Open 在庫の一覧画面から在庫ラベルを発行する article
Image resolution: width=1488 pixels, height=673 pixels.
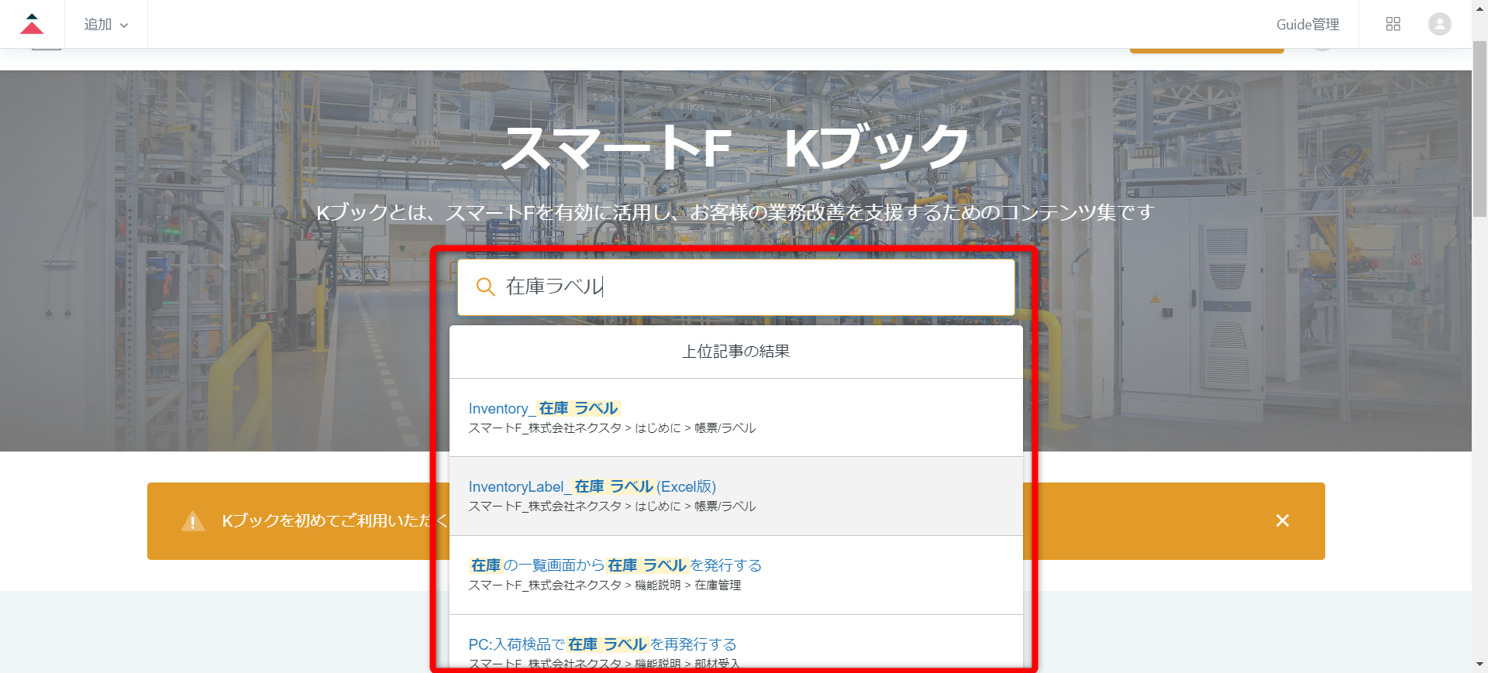615,565
